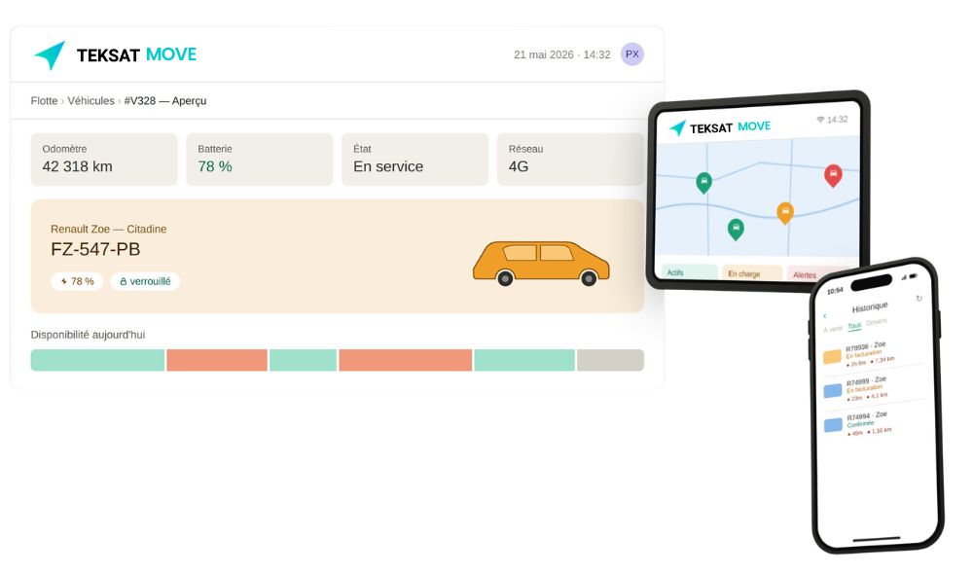Viewport: 973px width, 574px height.
Task: Open the PX user avatar
Action: coord(631,54)
